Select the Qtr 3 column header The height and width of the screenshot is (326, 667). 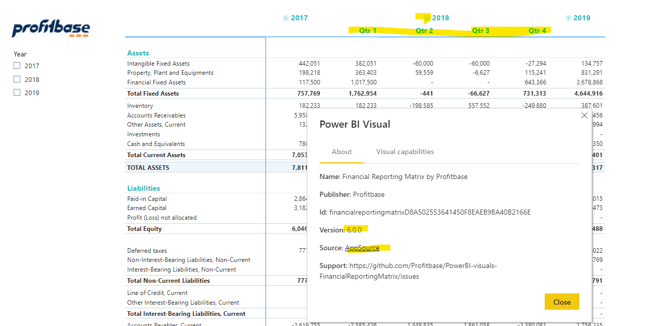pos(481,31)
